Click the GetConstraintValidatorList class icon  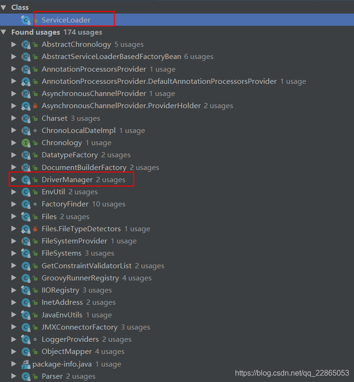(x=26, y=266)
